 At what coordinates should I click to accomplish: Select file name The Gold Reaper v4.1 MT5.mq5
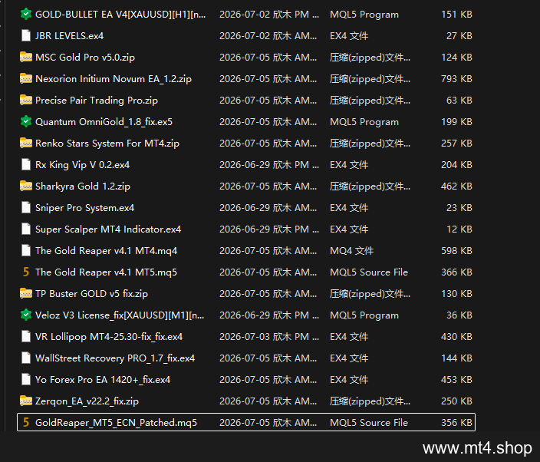coord(106,272)
